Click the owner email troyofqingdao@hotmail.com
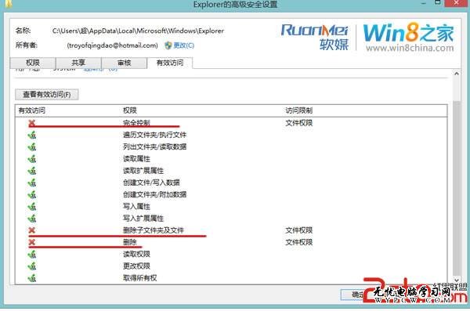The width and height of the screenshot is (470, 311). coord(112,45)
